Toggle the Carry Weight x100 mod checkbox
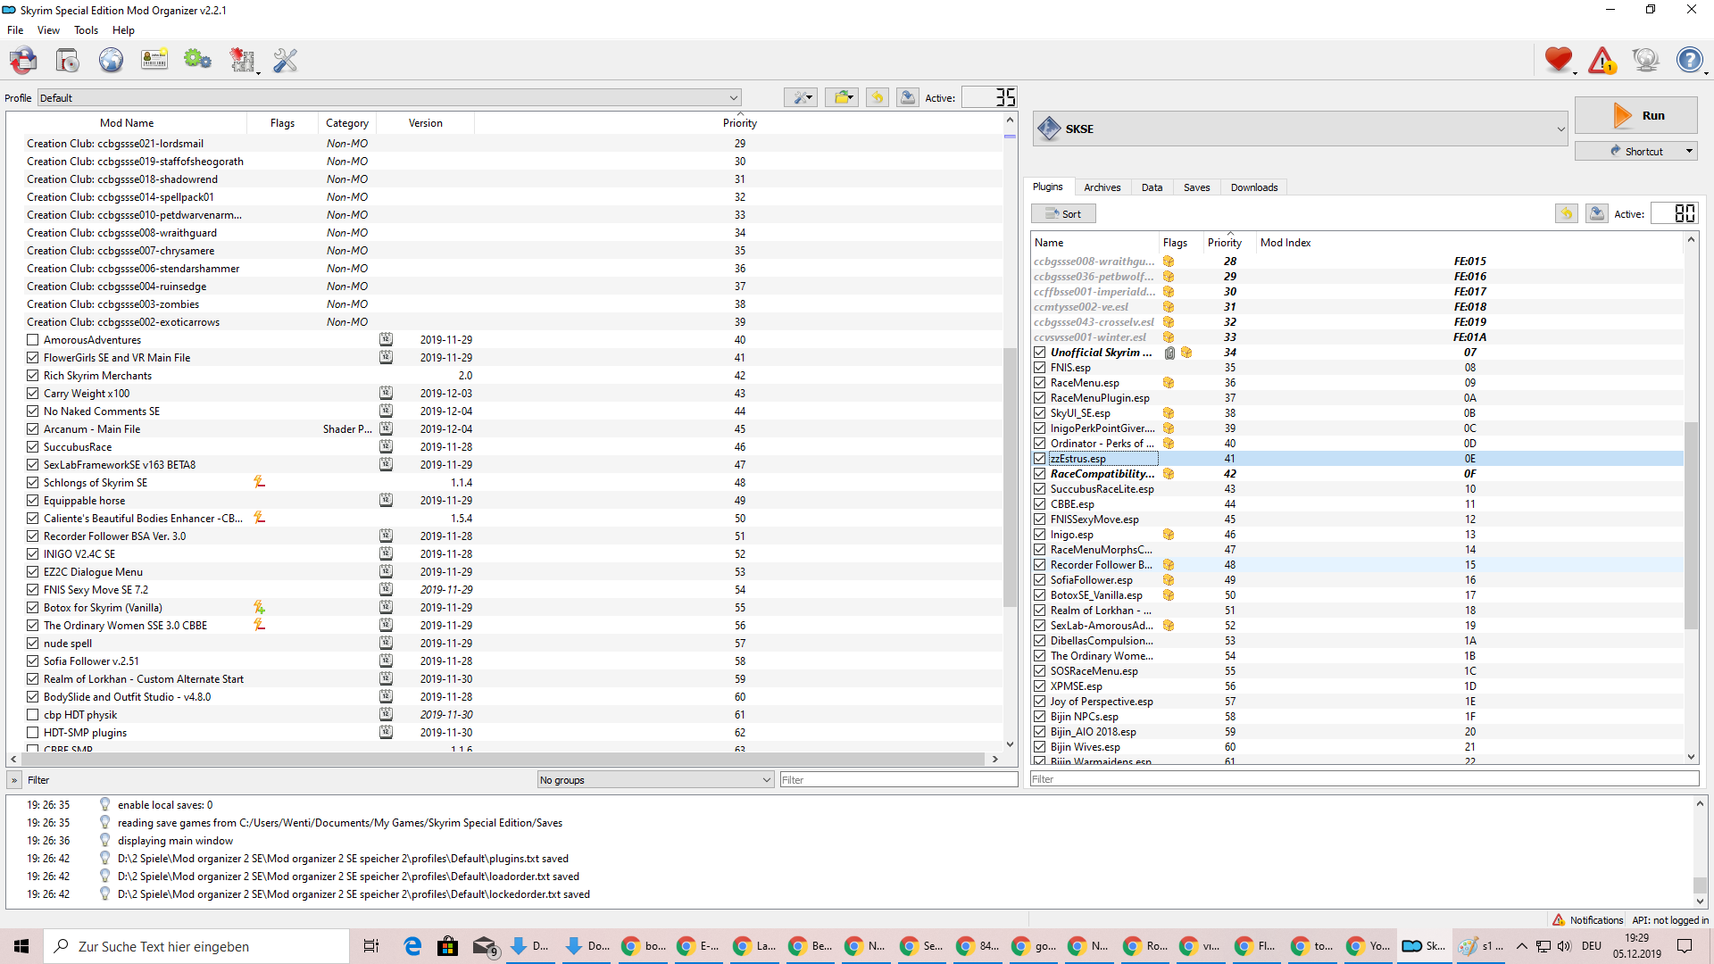The height and width of the screenshot is (964, 1714). click(33, 394)
